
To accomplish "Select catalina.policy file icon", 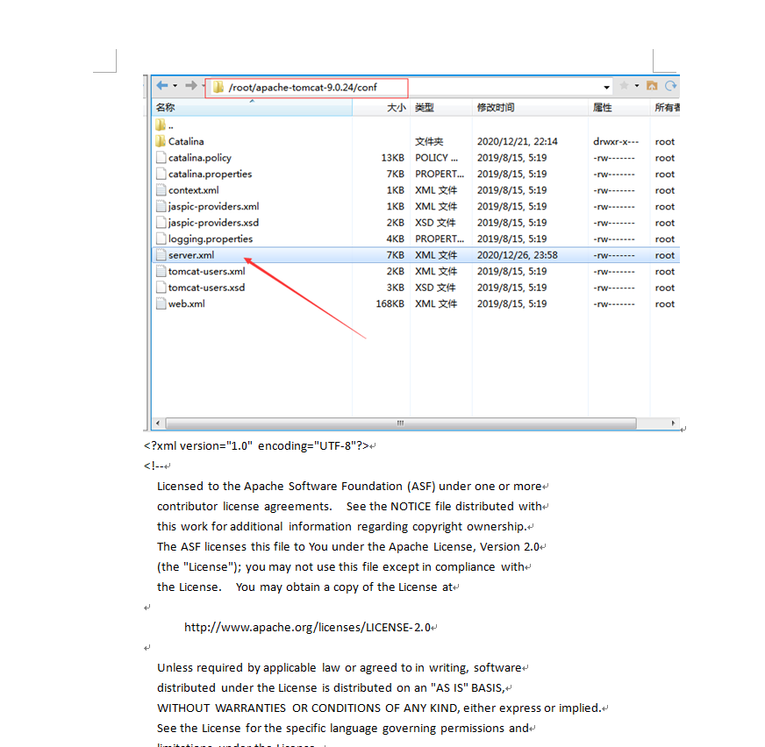I will [x=161, y=158].
